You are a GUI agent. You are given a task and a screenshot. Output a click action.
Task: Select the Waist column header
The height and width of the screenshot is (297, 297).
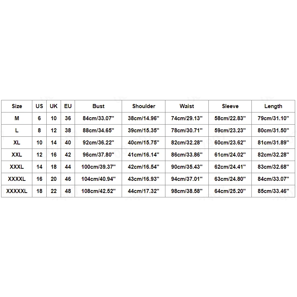[x=187, y=106]
